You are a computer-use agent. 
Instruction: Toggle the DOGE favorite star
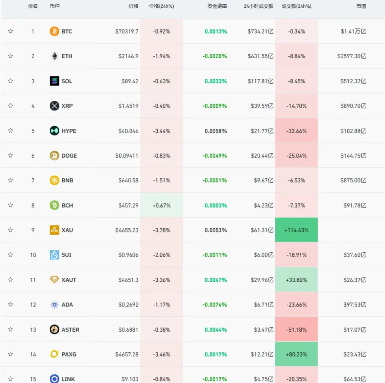click(10, 155)
